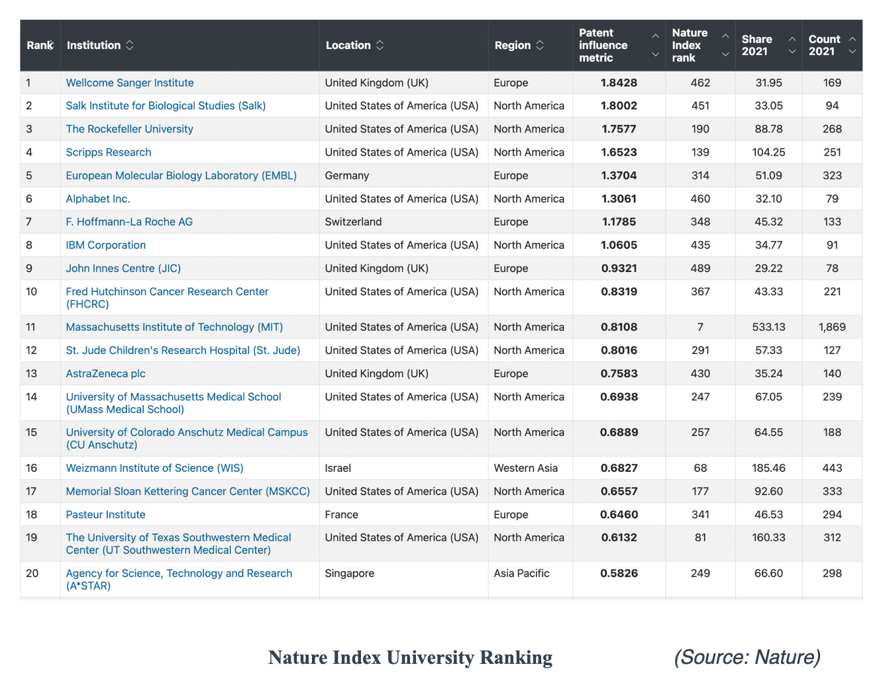Select Nature Index rank 7 cell

(x=700, y=327)
